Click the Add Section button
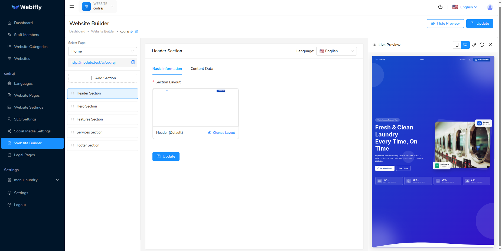 tap(102, 78)
